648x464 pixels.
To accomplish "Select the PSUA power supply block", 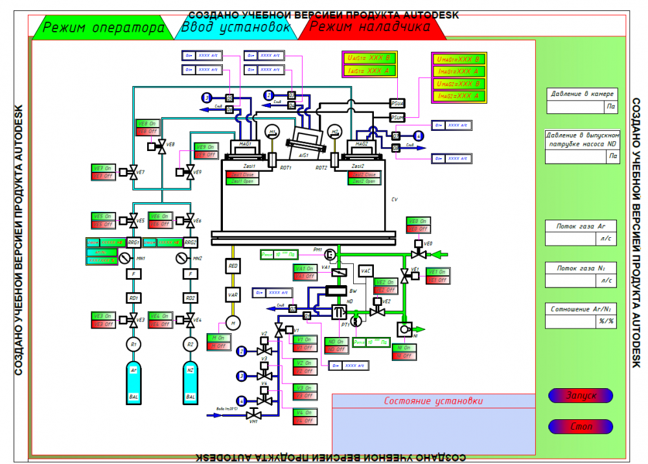I will click(x=397, y=103).
